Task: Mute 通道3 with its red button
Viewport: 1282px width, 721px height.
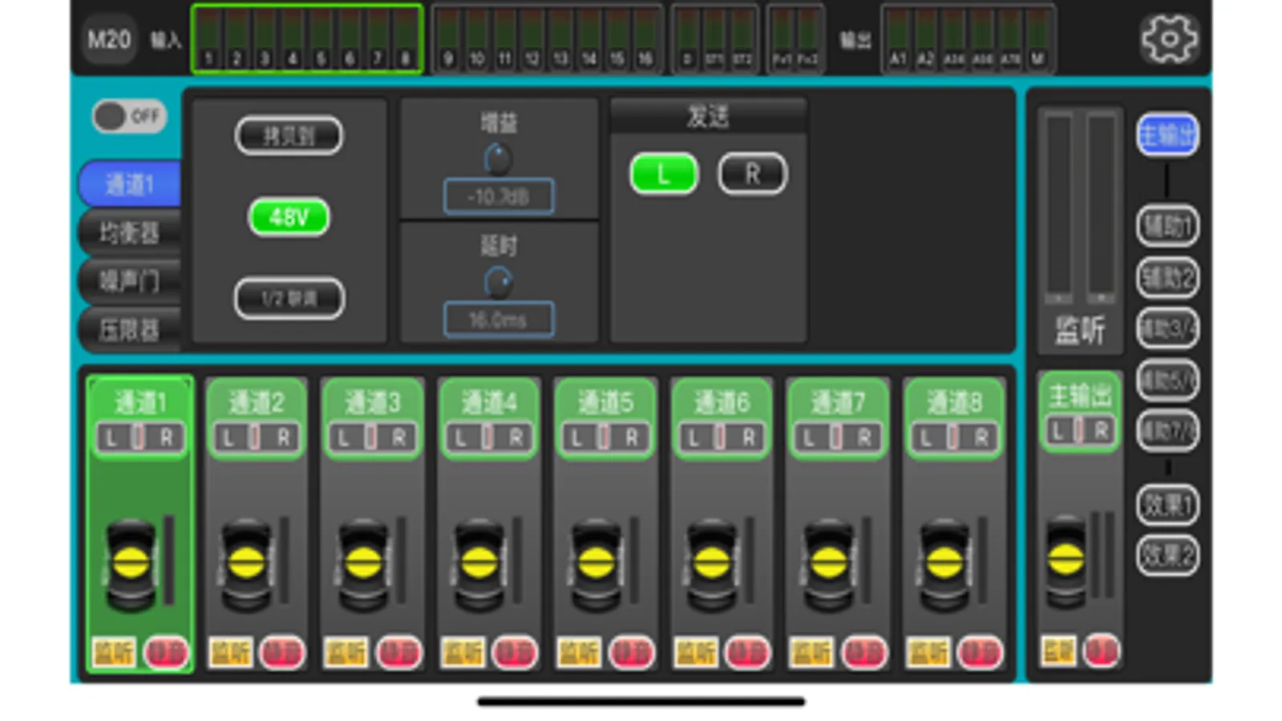Action: click(x=398, y=653)
